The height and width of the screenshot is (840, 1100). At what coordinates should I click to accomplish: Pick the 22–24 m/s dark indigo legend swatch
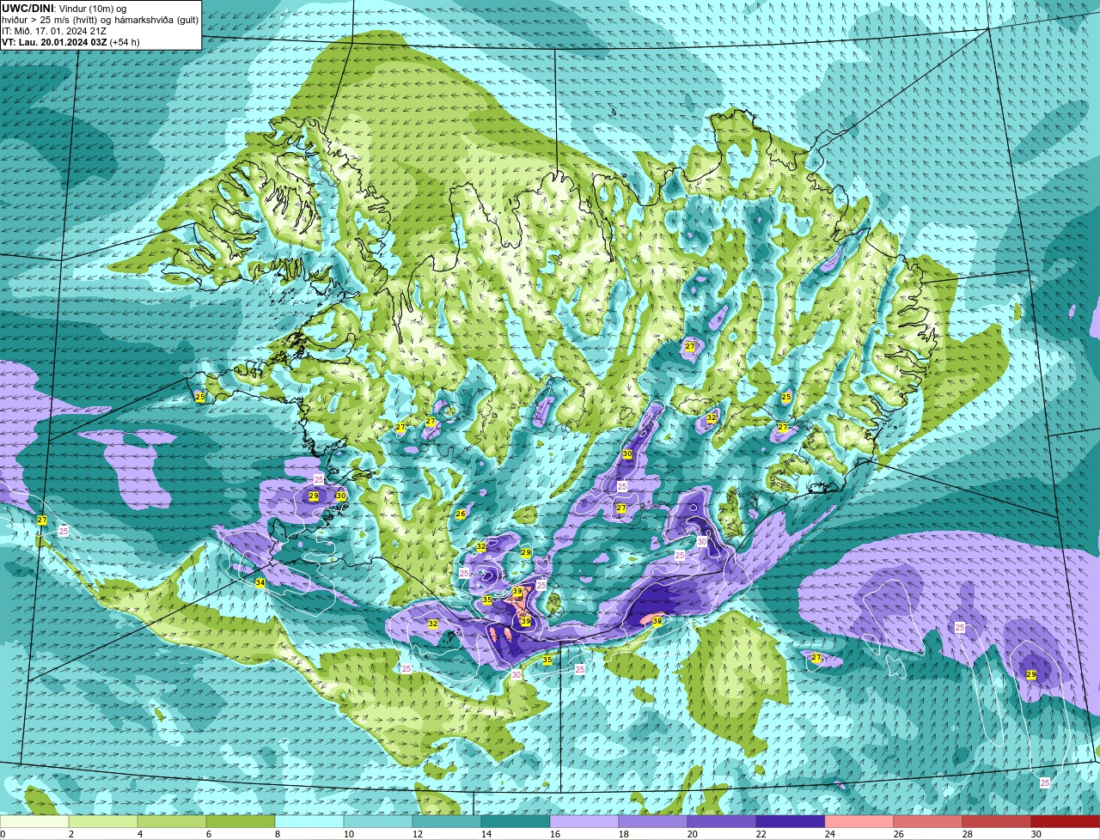[791, 821]
